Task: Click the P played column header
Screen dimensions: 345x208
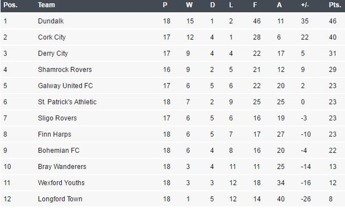Action: coord(165,5)
